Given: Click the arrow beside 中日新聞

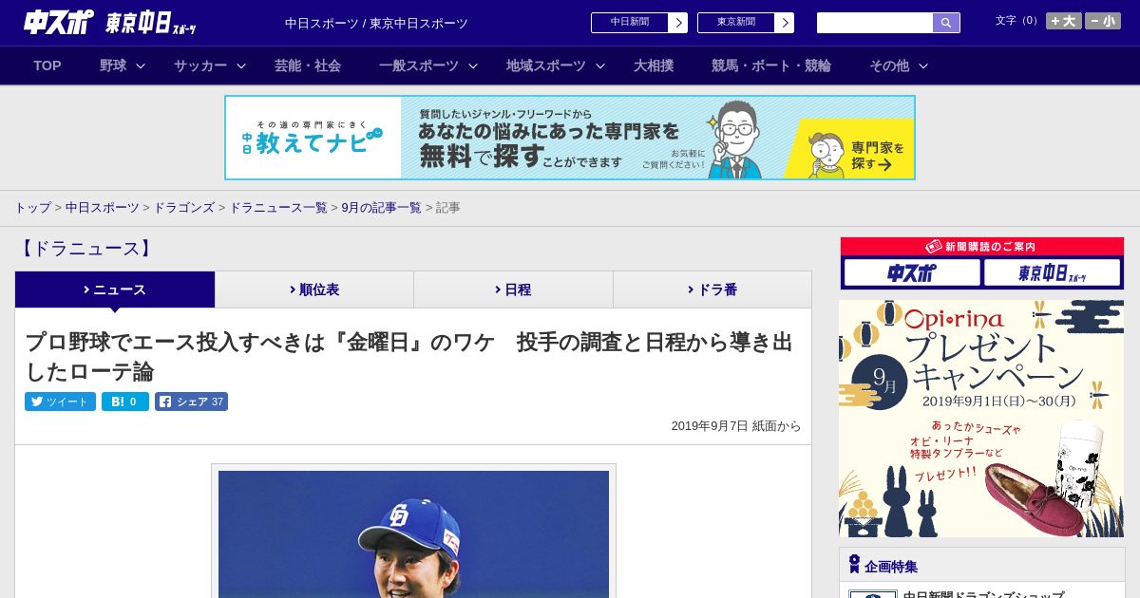Looking at the screenshot, I should 678,23.
